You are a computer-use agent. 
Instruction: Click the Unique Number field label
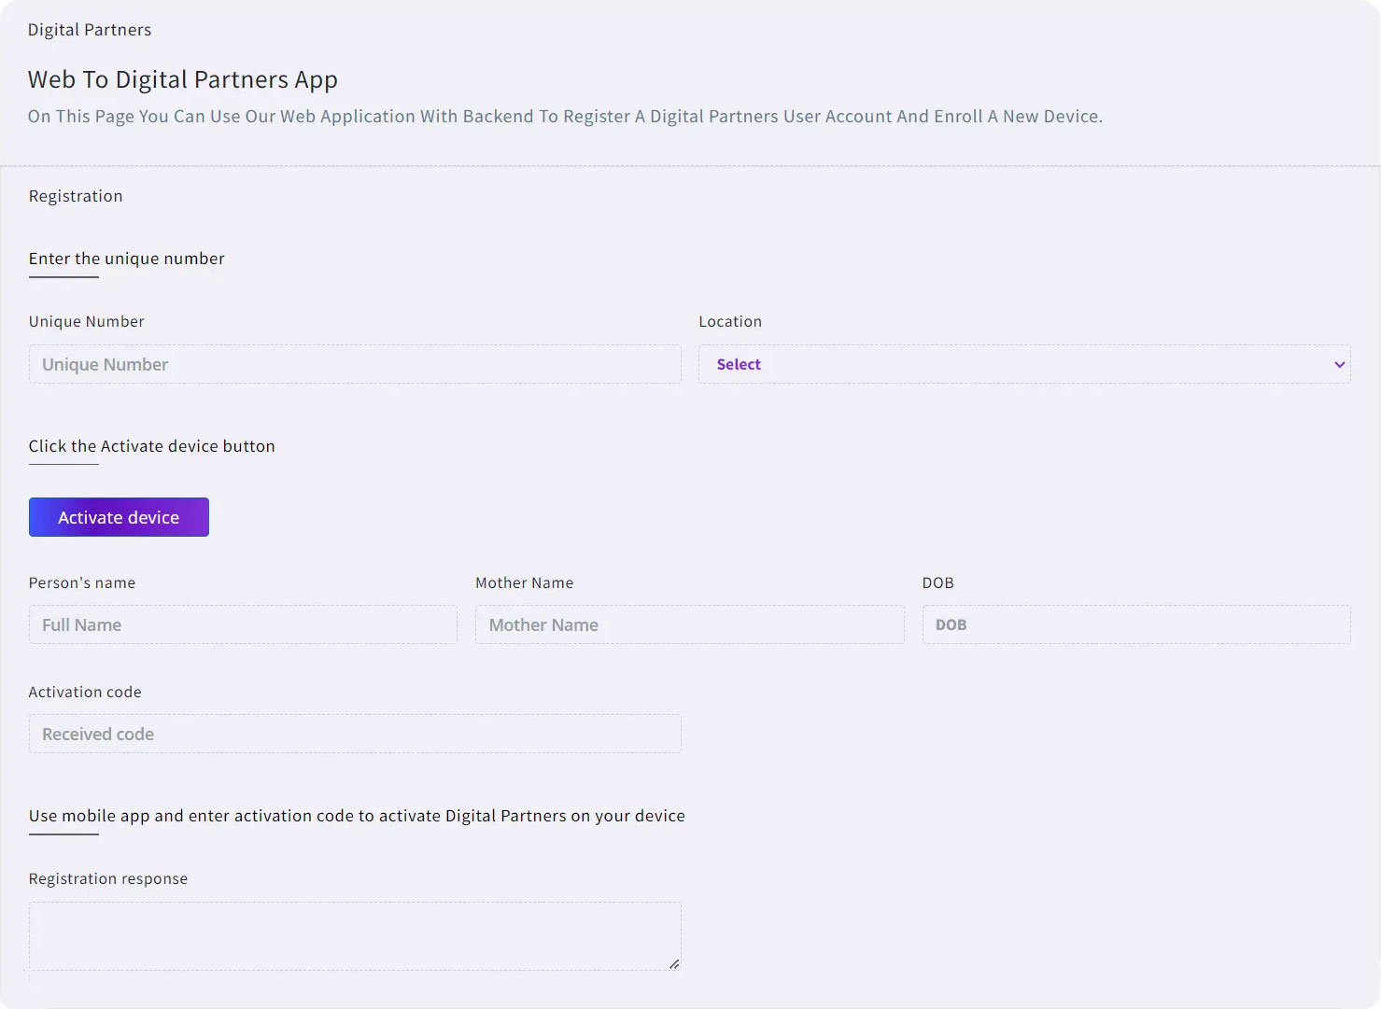pos(87,322)
